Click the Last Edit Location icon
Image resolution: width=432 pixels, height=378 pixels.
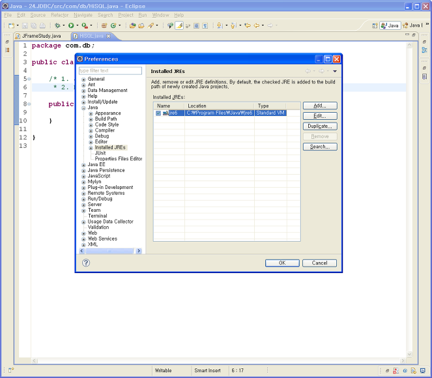pos(248,25)
